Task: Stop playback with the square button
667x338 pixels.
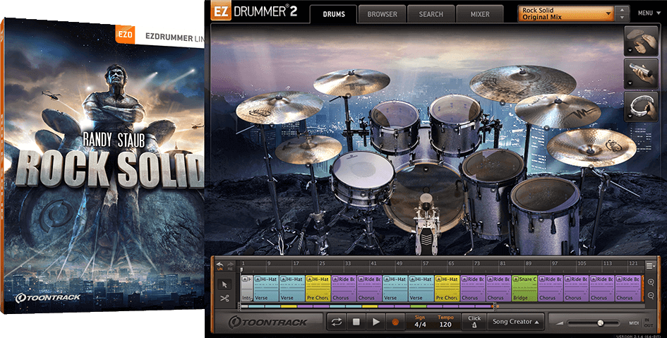Action: 356,322
